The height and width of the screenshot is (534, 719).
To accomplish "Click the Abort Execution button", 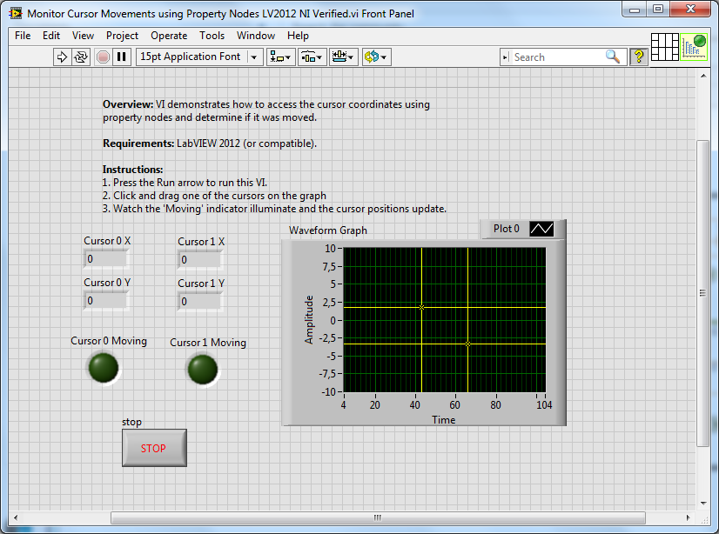I will pos(103,57).
